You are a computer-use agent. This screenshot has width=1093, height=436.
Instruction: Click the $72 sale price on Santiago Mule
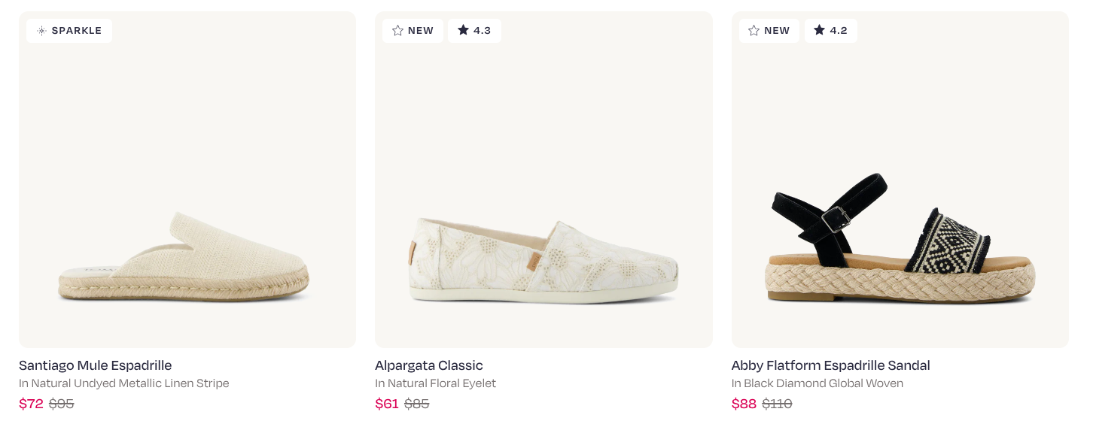(31, 404)
